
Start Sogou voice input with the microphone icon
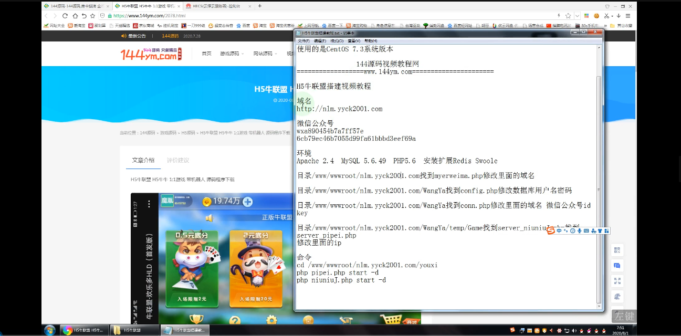coord(579,230)
